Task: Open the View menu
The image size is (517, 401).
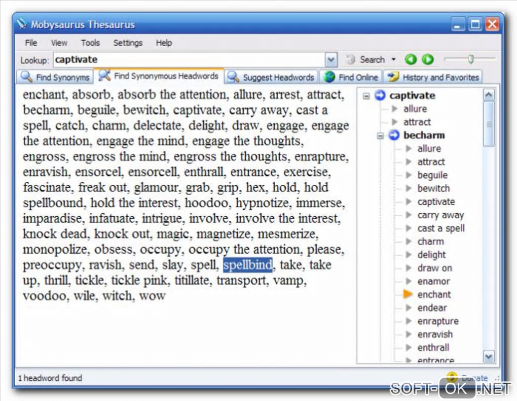Action: 59,43
